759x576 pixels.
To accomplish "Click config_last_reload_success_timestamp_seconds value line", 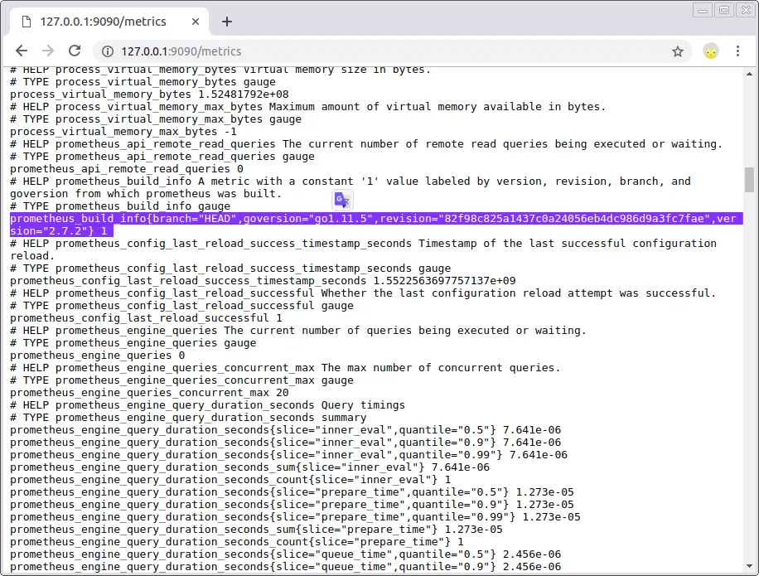I will pyautogui.click(x=263, y=281).
